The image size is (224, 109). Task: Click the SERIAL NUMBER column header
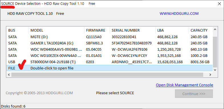point(133,30)
